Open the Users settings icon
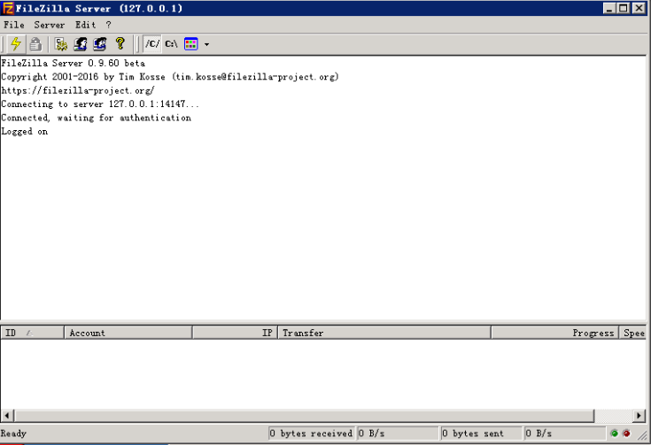The height and width of the screenshot is (445, 651). click(81, 44)
